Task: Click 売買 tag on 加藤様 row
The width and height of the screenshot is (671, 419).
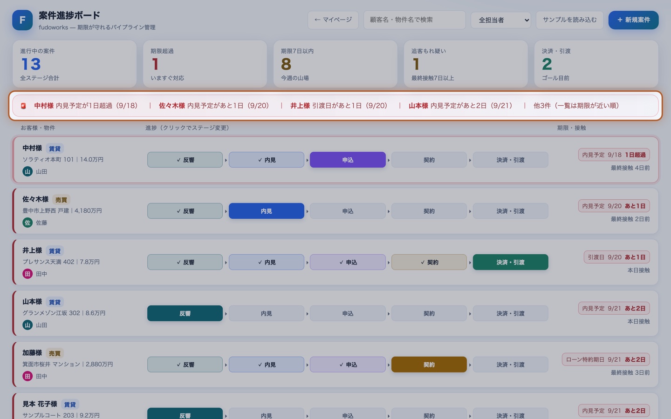Action: click(x=55, y=353)
